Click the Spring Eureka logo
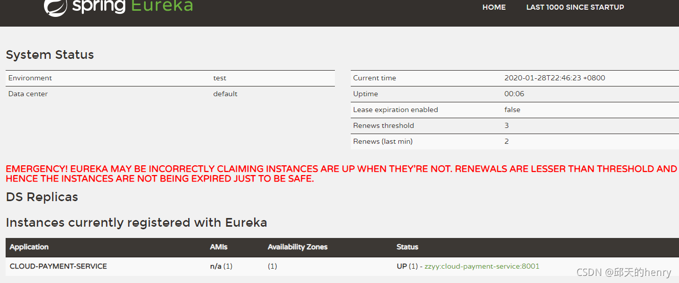This screenshot has width=679, height=283. [x=119, y=7]
